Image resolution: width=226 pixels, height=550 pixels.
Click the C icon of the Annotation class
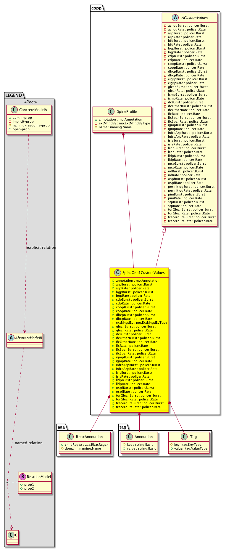(x=129, y=437)
